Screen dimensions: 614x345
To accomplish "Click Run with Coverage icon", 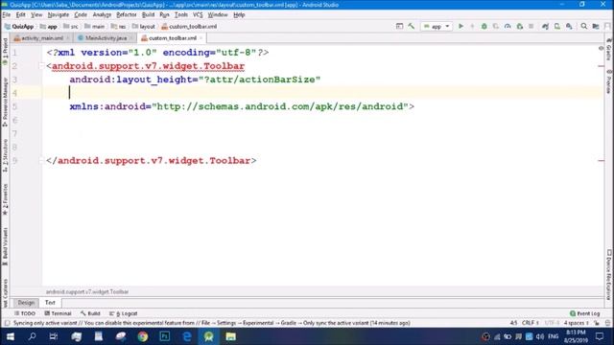I will click(496, 26).
